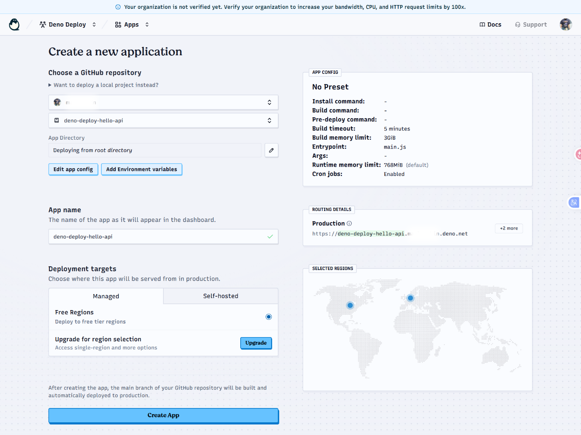Click the people icon beside Deno Deploy
The image size is (581, 435).
(43, 24)
